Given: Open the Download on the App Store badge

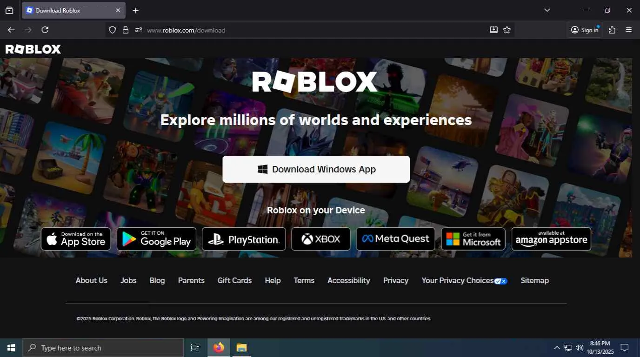Looking at the screenshot, I should (x=76, y=239).
